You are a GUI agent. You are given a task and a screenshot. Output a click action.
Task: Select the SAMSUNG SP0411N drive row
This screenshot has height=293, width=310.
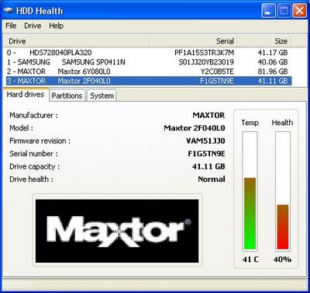(x=149, y=62)
